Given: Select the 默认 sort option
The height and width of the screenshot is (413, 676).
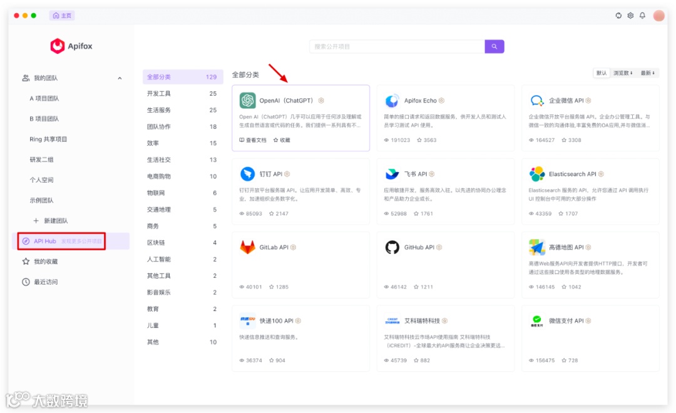Looking at the screenshot, I should (x=602, y=73).
